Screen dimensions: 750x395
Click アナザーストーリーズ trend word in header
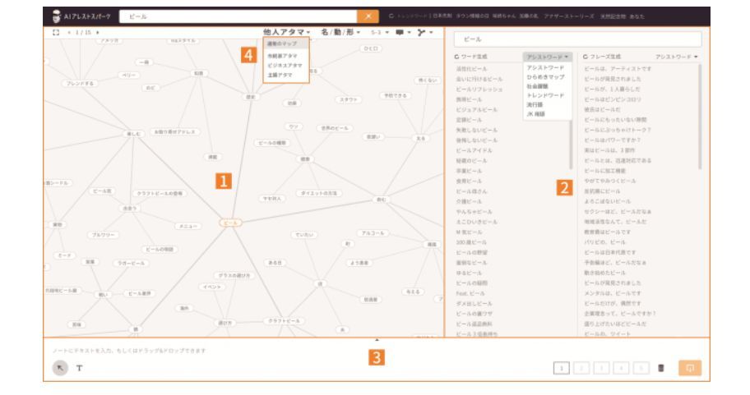tap(569, 16)
